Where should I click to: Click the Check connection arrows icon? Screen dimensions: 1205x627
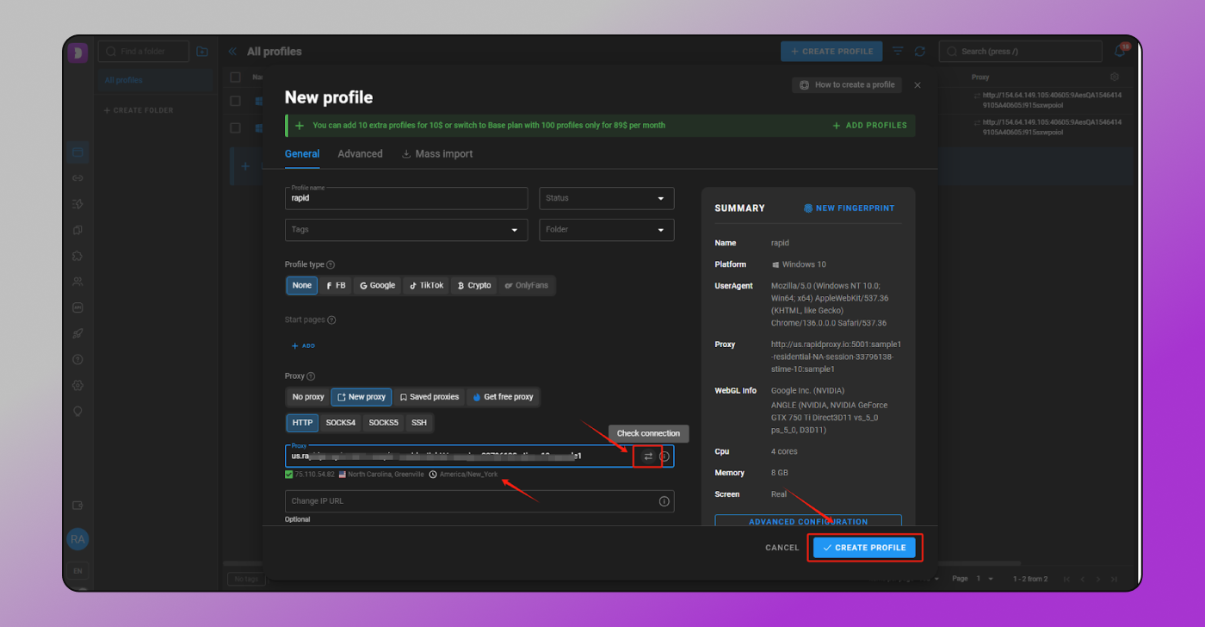(648, 456)
